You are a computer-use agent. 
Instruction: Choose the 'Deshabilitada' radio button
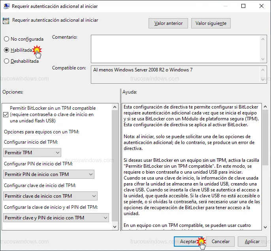click(6, 61)
